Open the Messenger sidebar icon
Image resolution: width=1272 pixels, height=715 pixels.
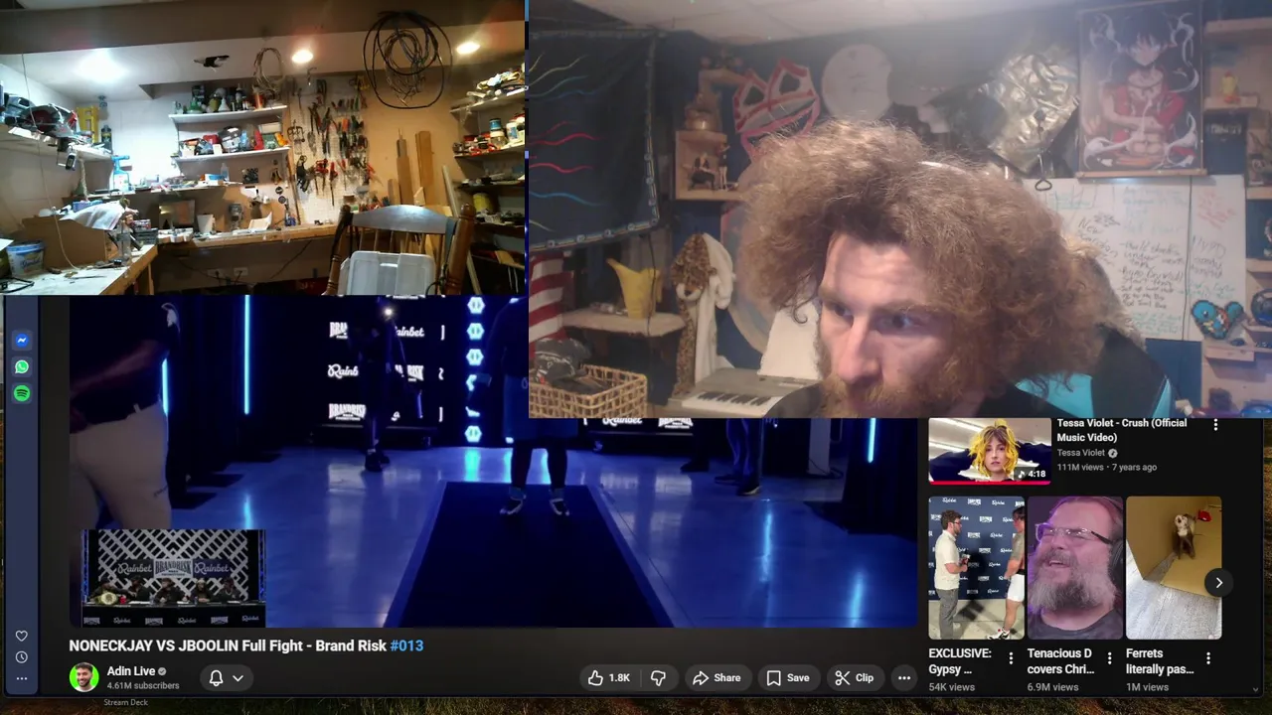click(22, 341)
